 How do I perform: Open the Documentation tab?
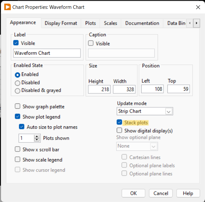pyautogui.click(x=142, y=23)
